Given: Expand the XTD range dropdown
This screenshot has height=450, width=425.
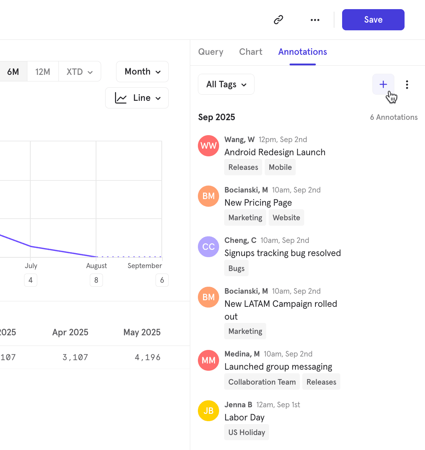Looking at the screenshot, I should click(x=80, y=72).
